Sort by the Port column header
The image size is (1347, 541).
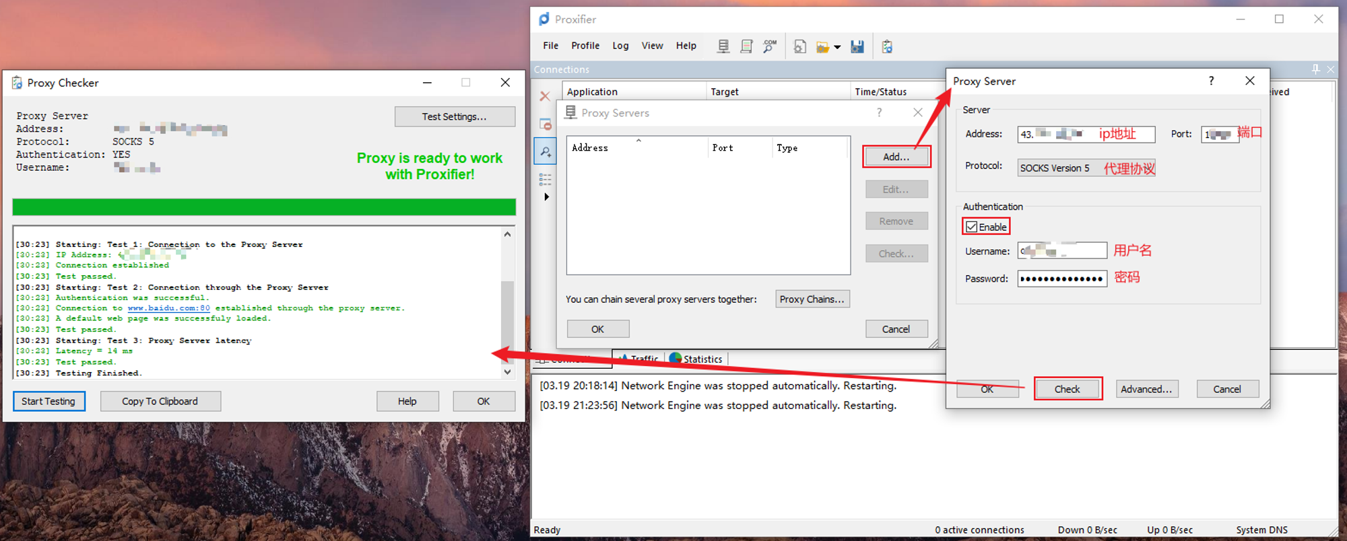pyautogui.click(x=740, y=147)
